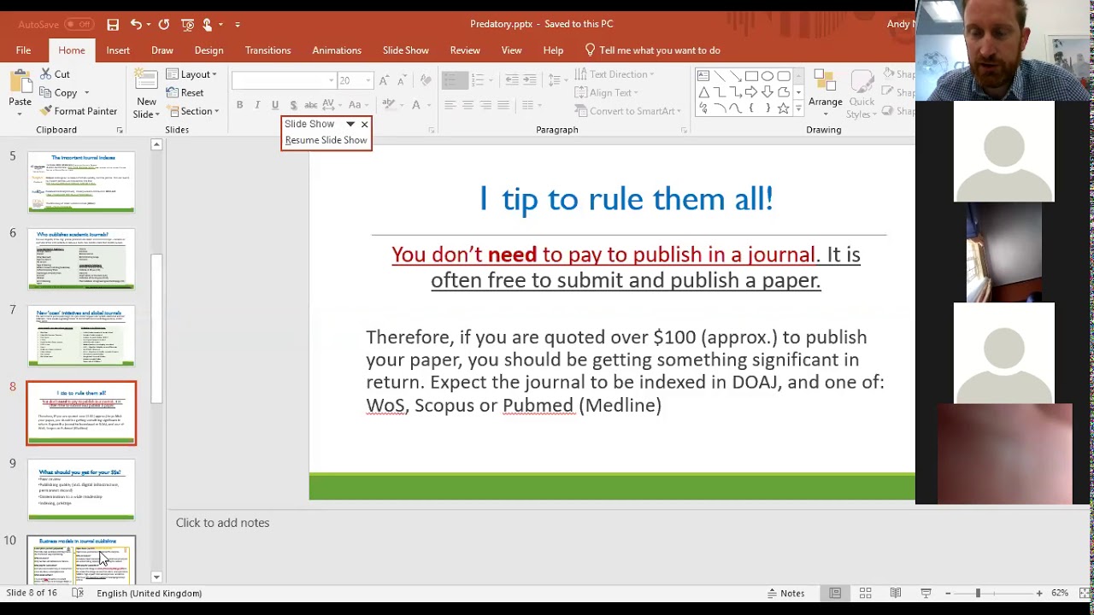Open the Arrange objects menu
Viewport: 1094px width, 615px height.
(x=826, y=93)
